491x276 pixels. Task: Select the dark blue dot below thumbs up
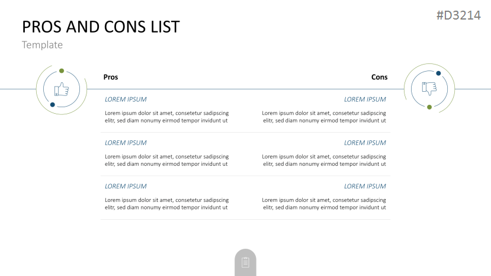[53, 105]
